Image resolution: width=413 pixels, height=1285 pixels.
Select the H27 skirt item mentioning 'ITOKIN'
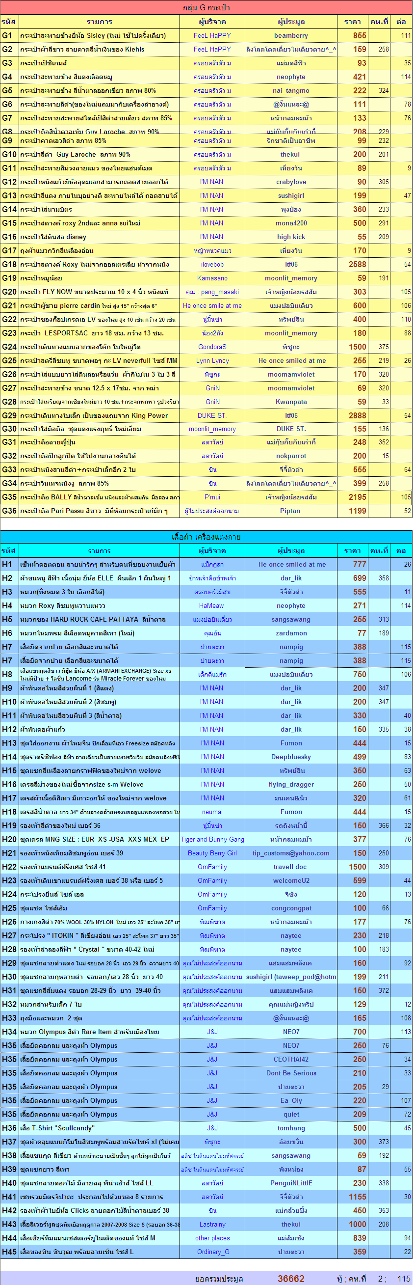click(x=100, y=936)
